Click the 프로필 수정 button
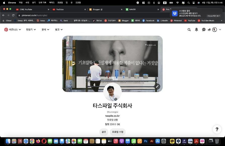 [x=118, y=132]
